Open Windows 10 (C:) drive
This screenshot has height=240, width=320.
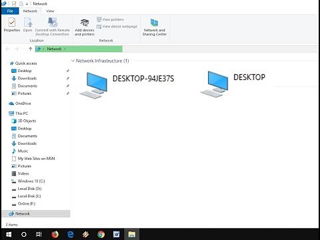pos(28,181)
